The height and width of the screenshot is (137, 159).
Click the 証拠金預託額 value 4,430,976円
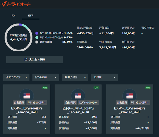click(85, 33)
